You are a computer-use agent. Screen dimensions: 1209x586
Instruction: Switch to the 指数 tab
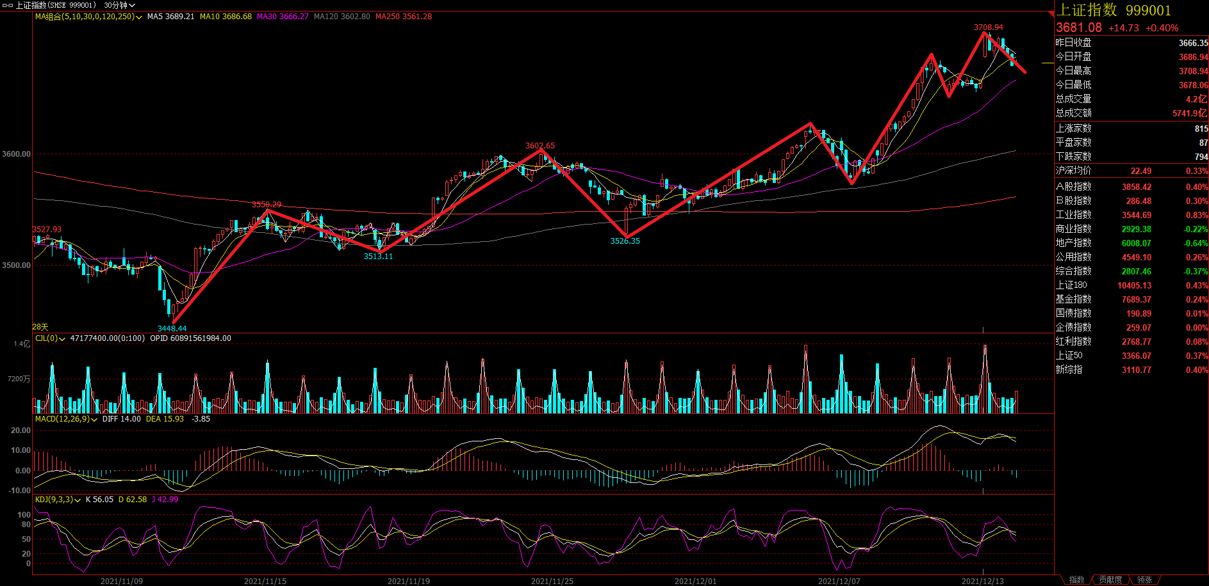[1077, 580]
